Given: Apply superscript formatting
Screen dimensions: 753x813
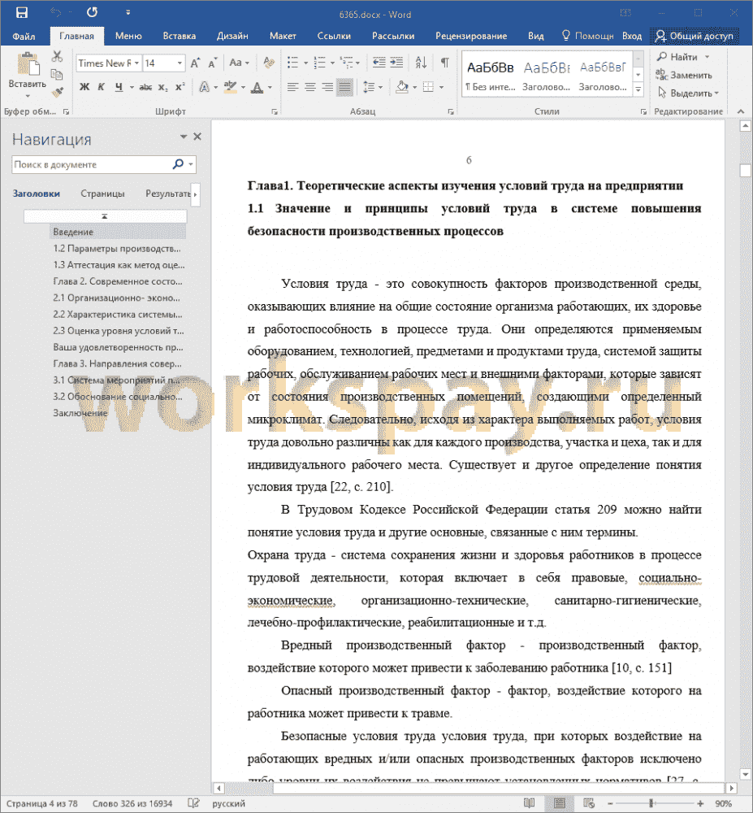Looking at the screenshot, I should click(180, 87).
